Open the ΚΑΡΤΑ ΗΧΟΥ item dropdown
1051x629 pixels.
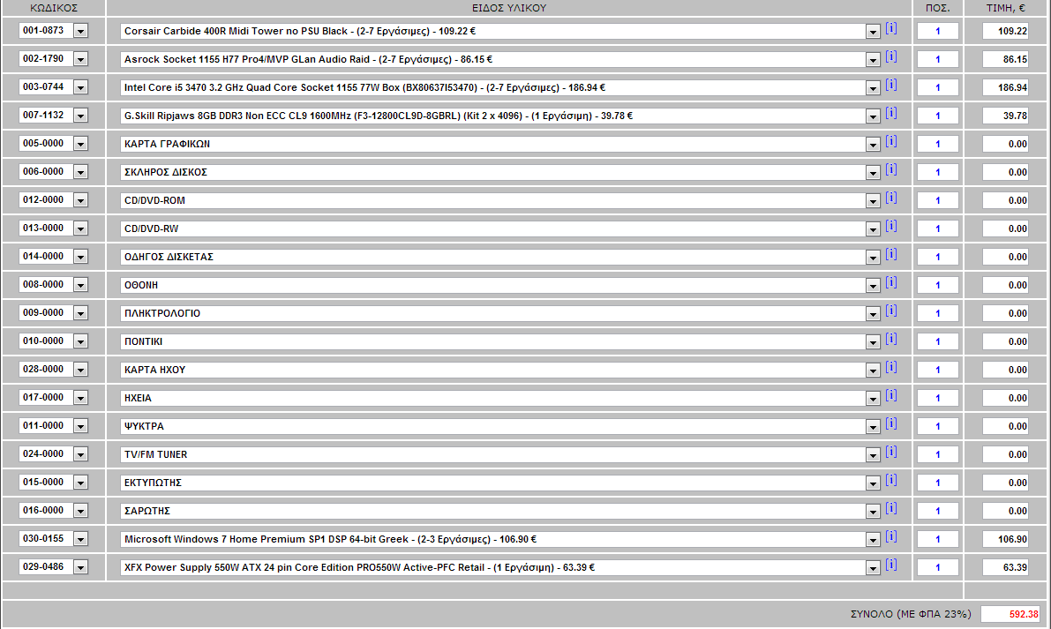pos(873,370)
